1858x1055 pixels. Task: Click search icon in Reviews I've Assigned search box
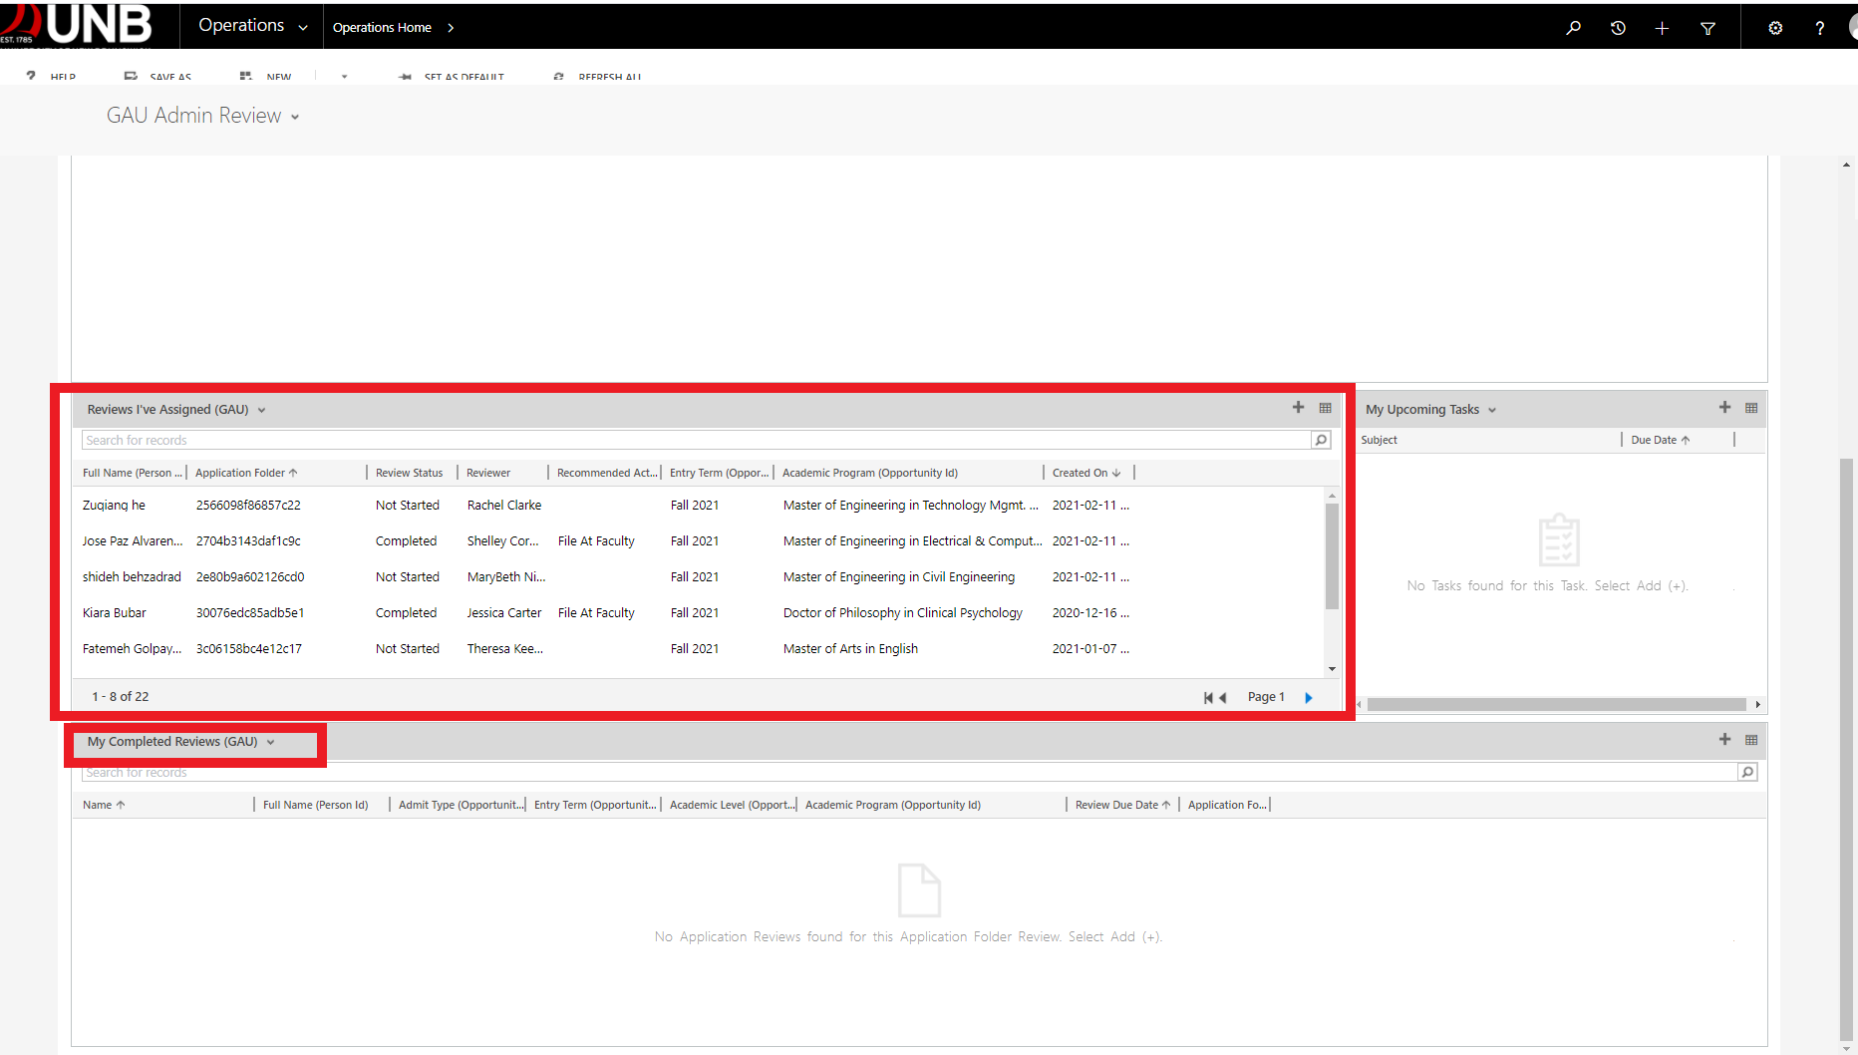pyautogui.click(x=1321, y=440)
